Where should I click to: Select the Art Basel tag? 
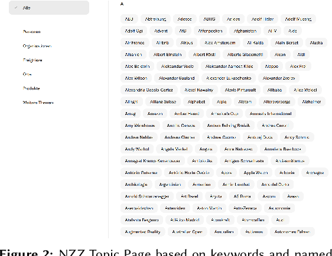(190, 196)
